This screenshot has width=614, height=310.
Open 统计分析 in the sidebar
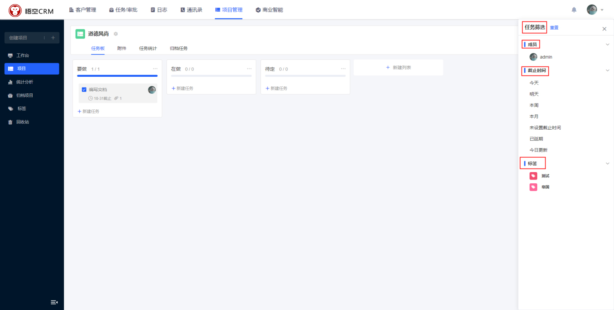[32, 82]
